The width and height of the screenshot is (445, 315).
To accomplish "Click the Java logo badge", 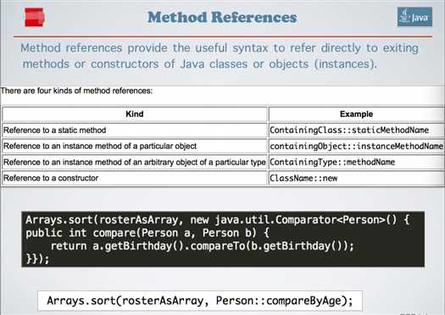I will pos(414,17).
